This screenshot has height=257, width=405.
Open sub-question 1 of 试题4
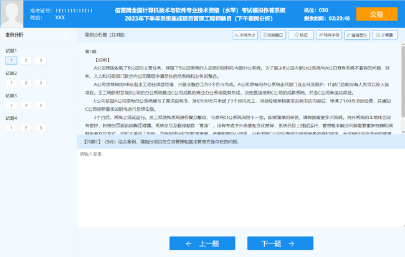(11, 128)
